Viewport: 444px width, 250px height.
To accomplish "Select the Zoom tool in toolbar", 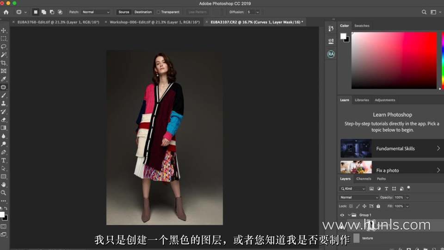I will click(4, 193).
